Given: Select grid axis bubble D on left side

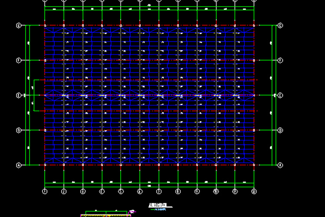Looking at the screenshot, I should click(19, 130).
